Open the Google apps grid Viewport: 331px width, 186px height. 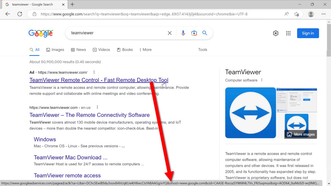(288, 33)
